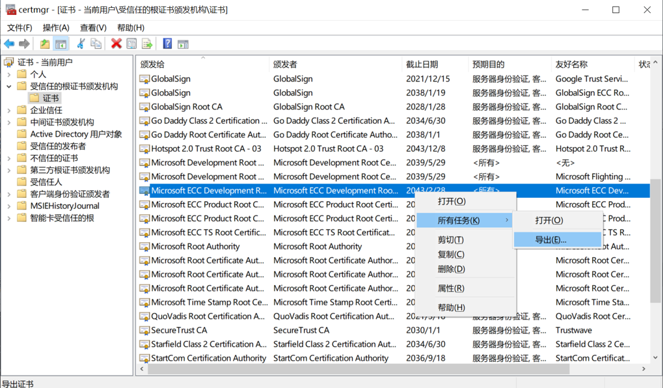Expand the 不信任的证书 node arrow

click(9, 158)
